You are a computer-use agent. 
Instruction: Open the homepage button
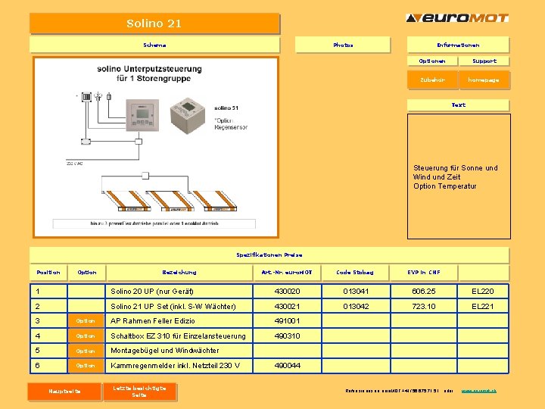click(x=484, y=80)
